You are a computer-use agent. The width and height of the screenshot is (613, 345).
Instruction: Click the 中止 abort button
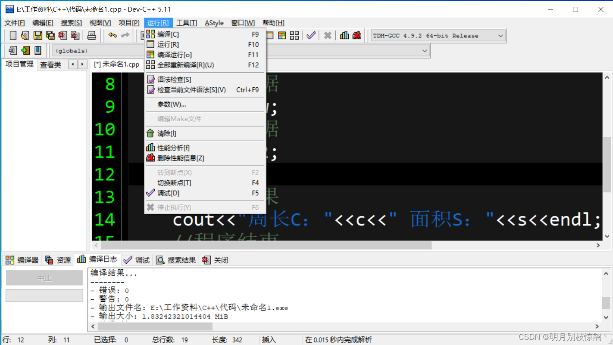(44, 278)
